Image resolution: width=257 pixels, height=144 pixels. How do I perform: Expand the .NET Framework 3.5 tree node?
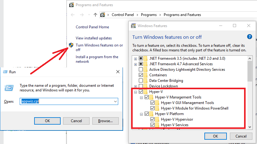[x=135, y=59]
